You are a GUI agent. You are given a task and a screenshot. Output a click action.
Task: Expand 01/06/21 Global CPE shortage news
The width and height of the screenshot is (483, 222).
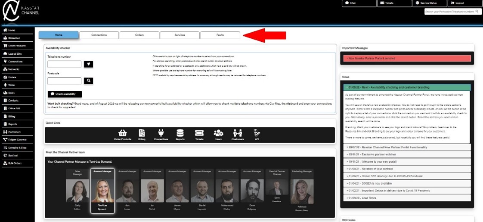(407, 176)
